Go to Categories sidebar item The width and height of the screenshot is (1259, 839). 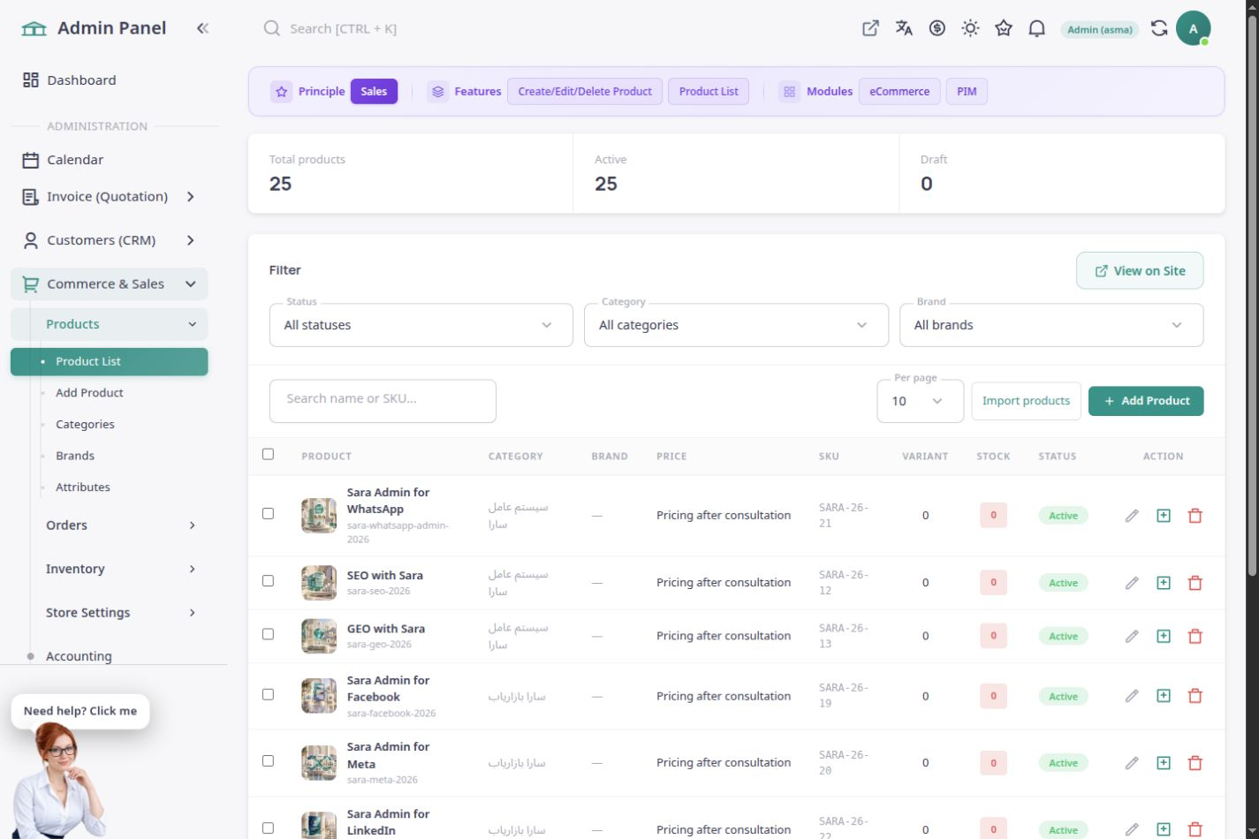click(x=85, y=425)
